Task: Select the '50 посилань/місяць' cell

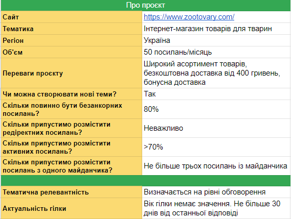Action: tap(216, 52)
